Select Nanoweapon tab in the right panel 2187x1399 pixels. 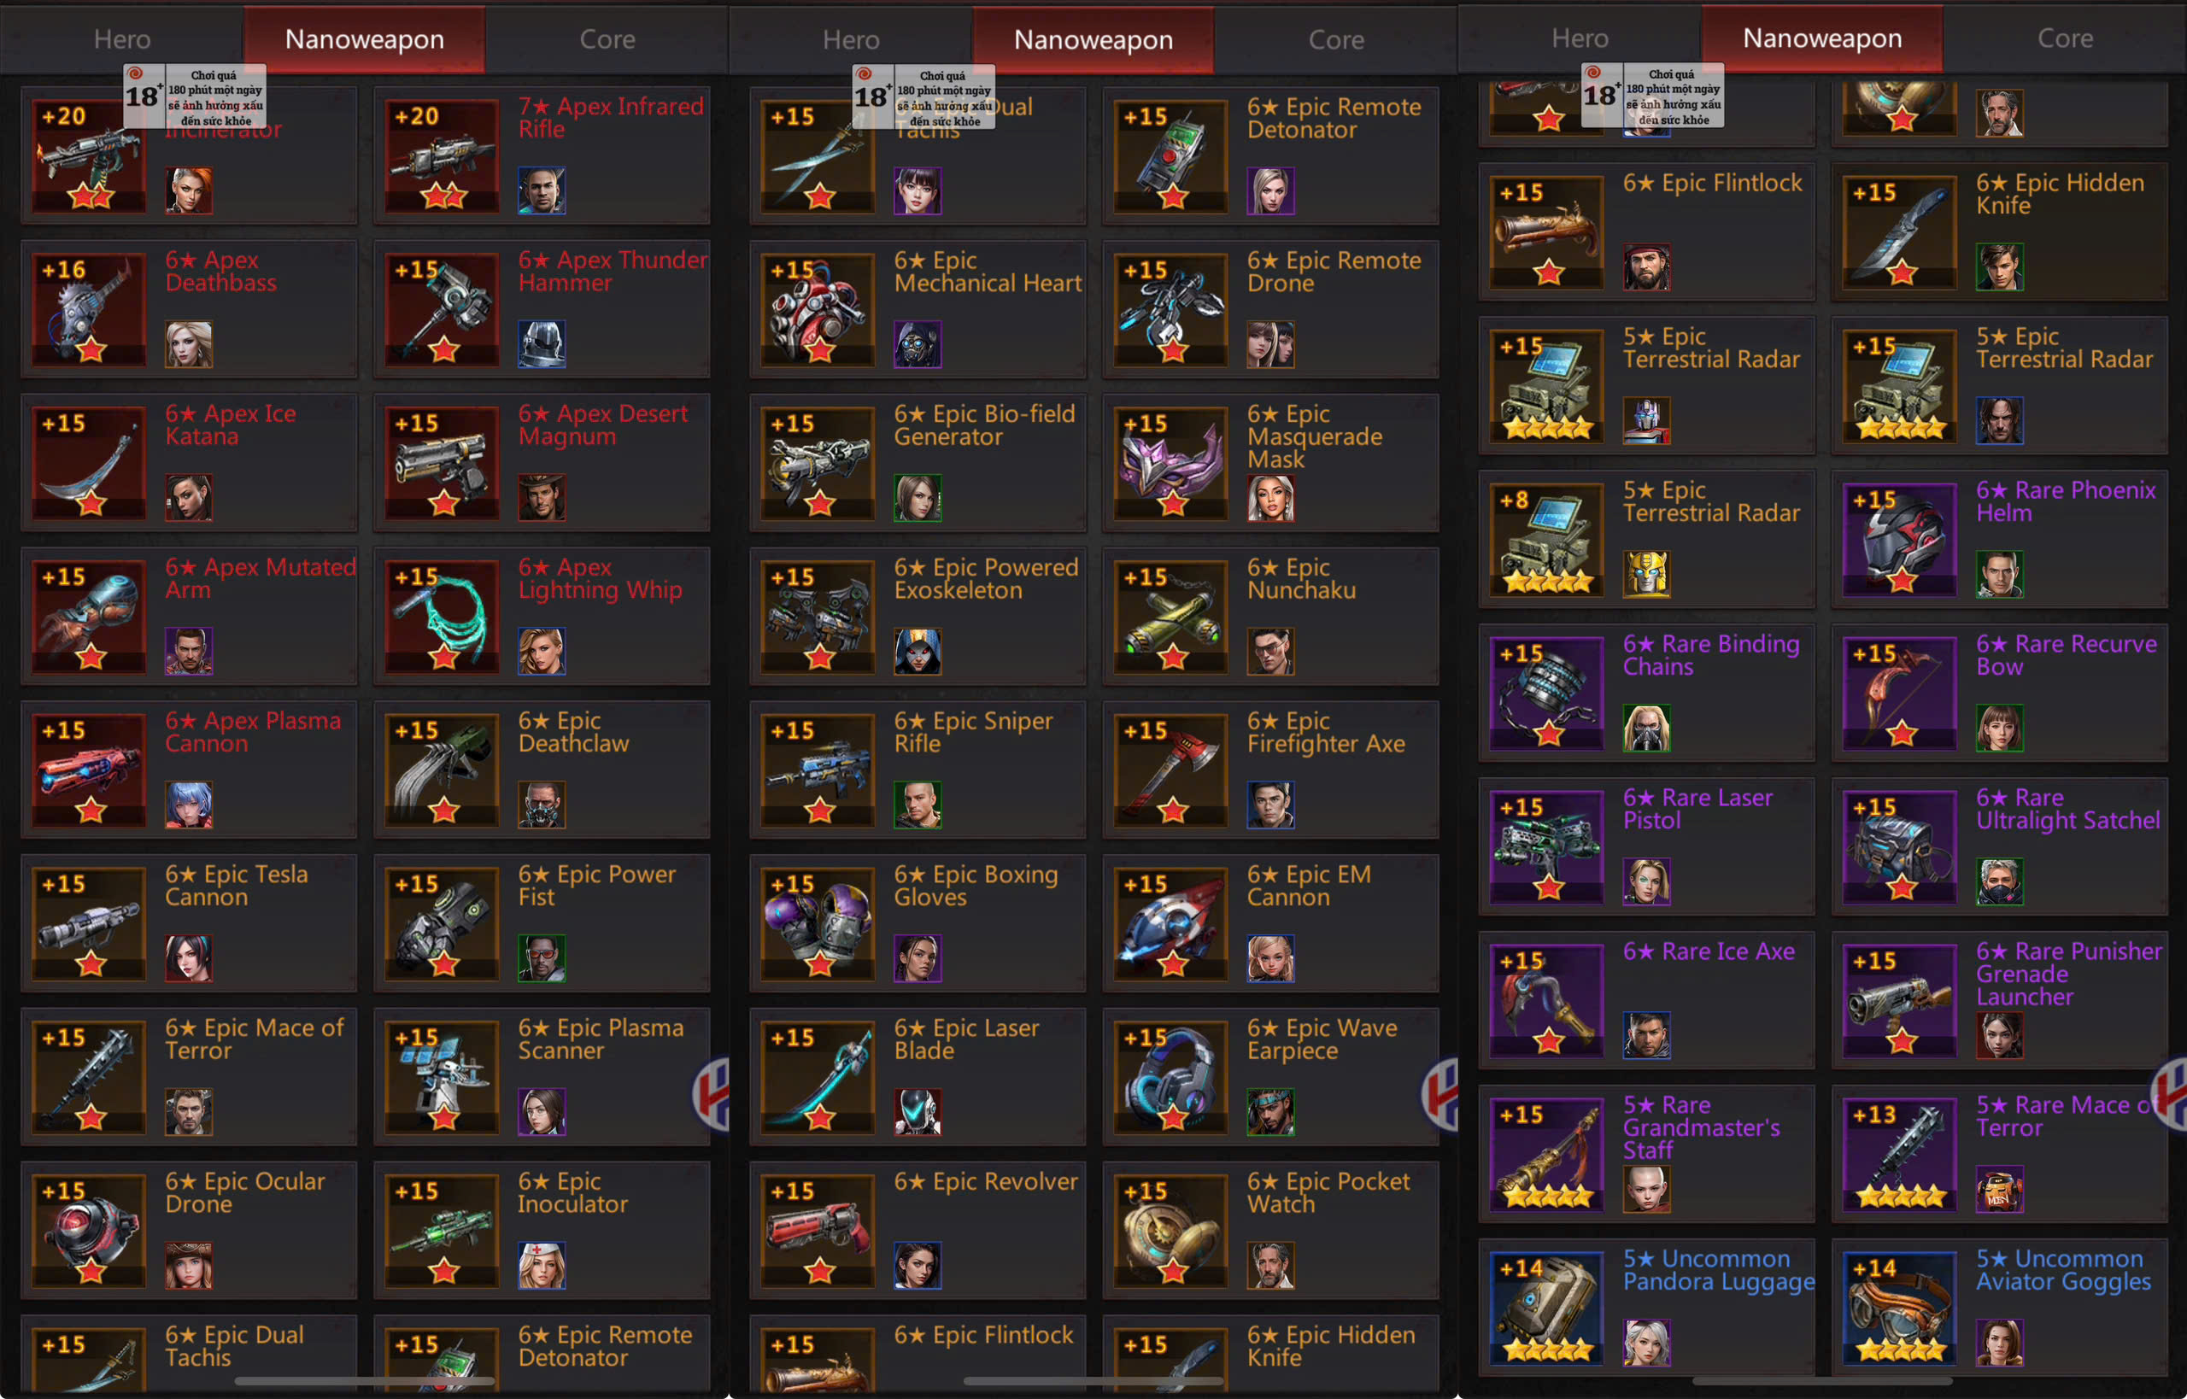[1821, 38]
